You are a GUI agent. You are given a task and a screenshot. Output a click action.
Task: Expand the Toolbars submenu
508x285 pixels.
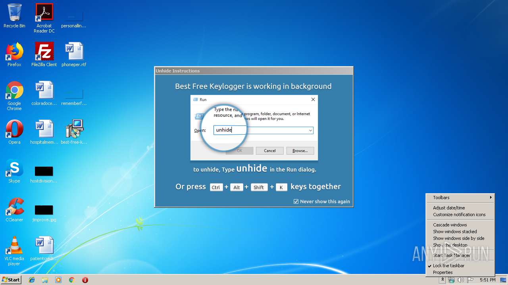pos(460,198)
